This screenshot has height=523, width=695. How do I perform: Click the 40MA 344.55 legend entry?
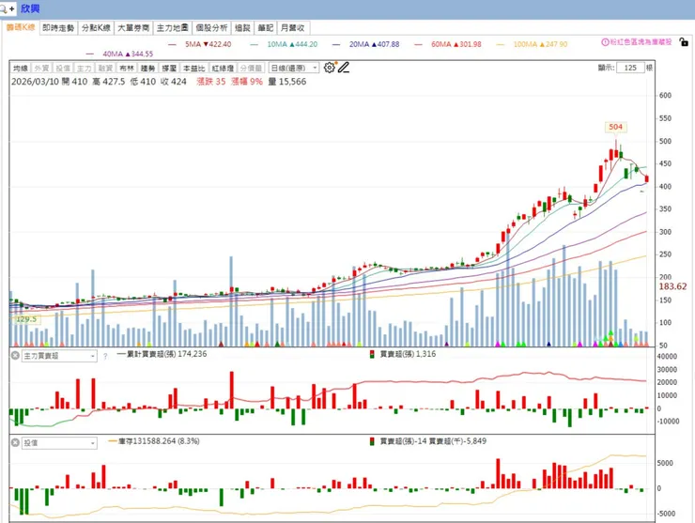[119, 54]
